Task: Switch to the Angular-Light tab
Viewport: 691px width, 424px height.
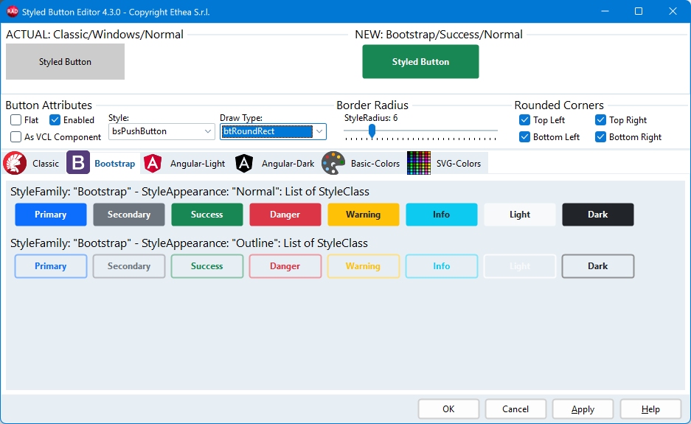Action: [x=185, y=163]
